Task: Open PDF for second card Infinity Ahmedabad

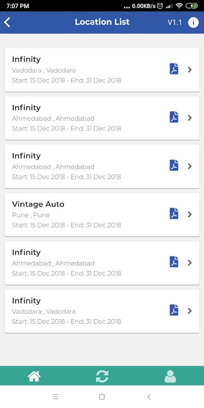Action: (174, 118)
